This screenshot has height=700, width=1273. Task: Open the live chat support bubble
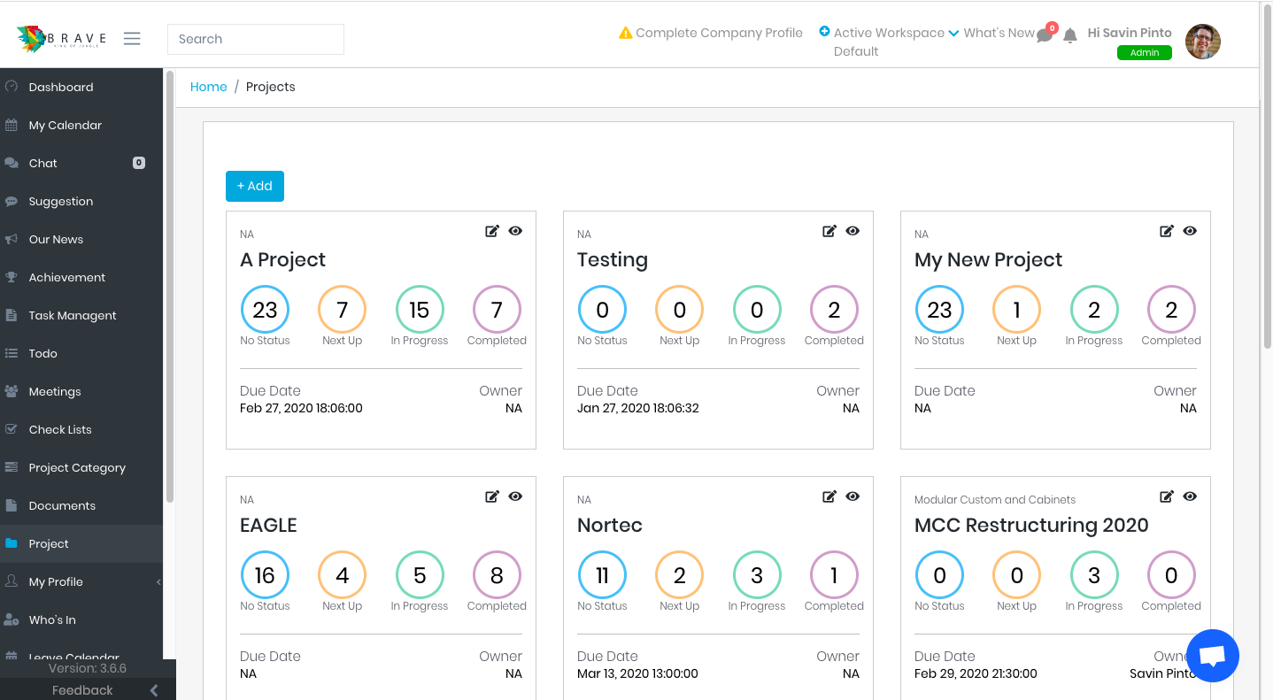(x=1212, y=656)
